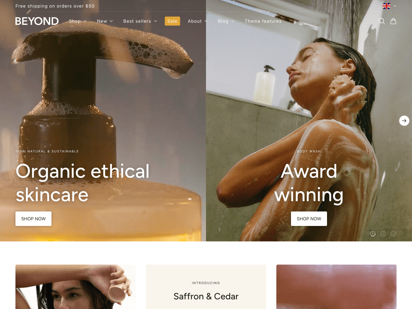Open the search icon in header
412x309 pixels.
click(x=382, y=21)
